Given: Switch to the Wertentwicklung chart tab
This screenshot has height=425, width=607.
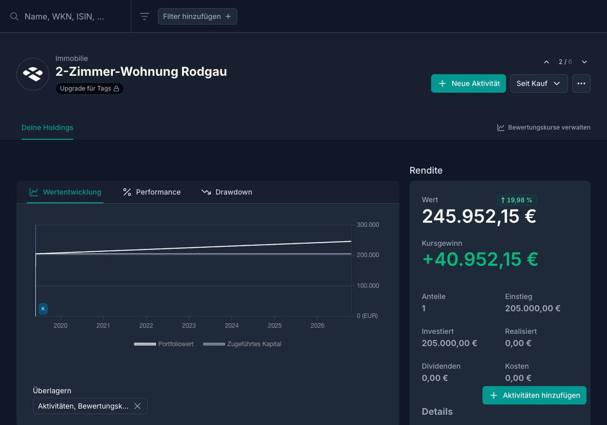Looking at the screenshot, I should [65, 192].
